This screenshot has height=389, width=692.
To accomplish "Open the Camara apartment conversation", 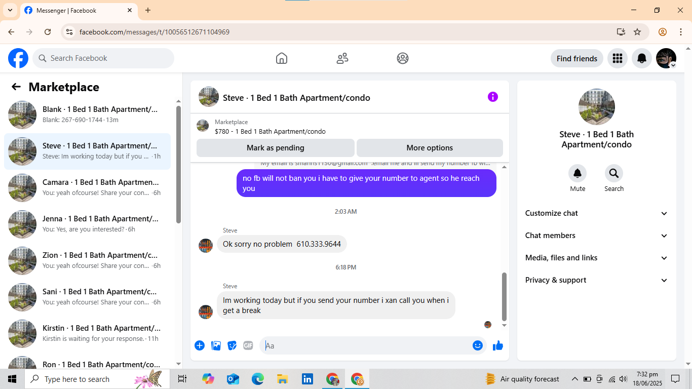I will [87, 188].
